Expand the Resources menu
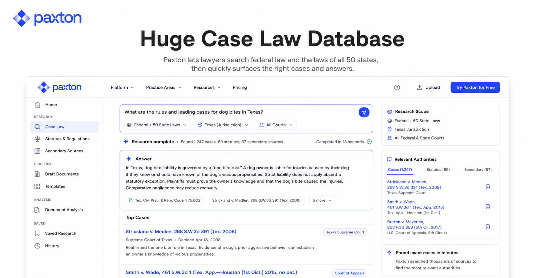 (x=207, y=87)
